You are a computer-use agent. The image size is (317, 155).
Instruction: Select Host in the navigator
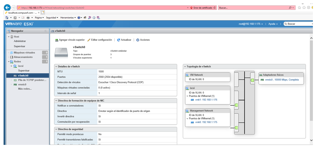(16, 37)
